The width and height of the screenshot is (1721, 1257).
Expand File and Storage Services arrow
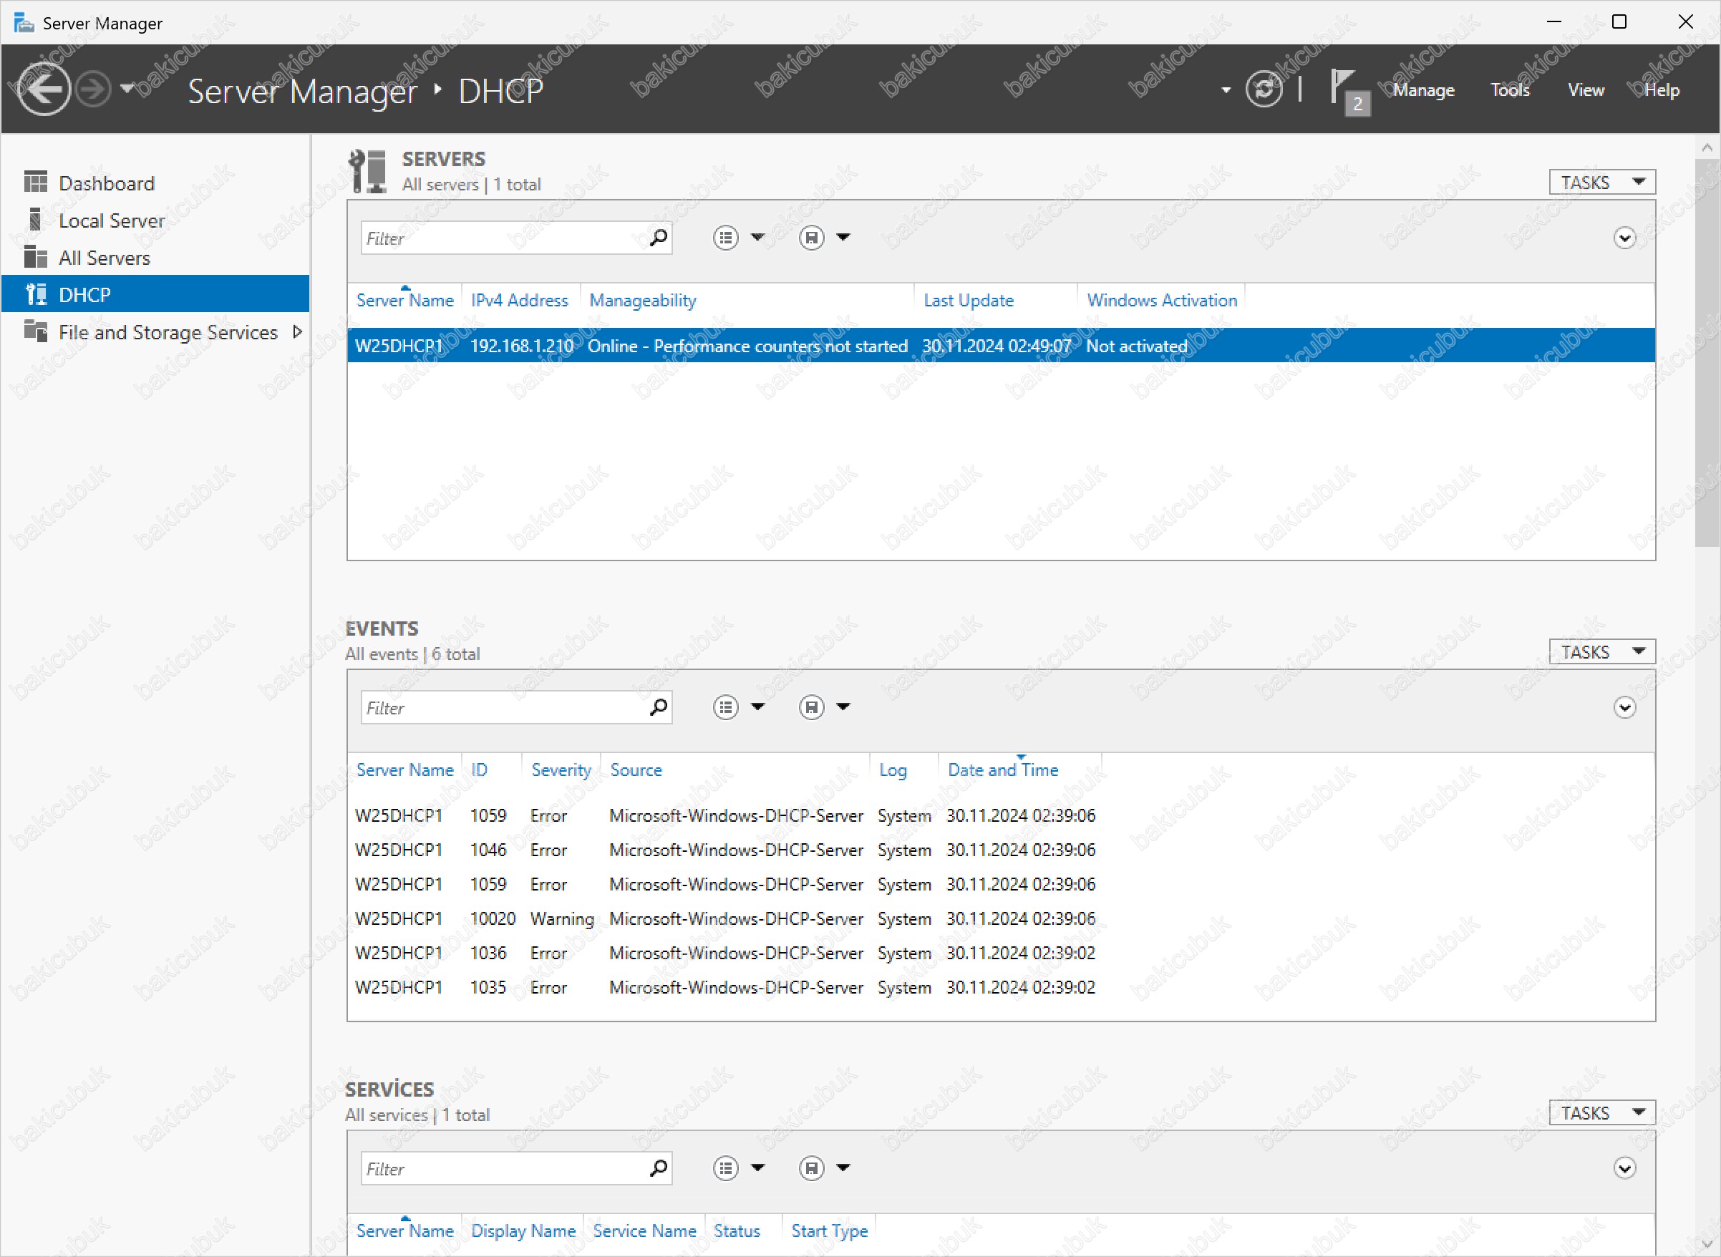(x=298, y=331)
